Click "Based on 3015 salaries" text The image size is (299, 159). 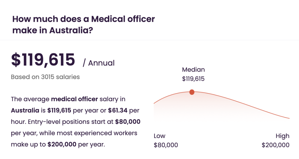coord(45,77)
